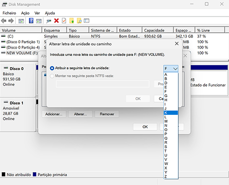Image resolution: width=229 pixels, height=185 pixels.
Task: Click the drive icon beside (C:) volume
Action: coord(3,36)
